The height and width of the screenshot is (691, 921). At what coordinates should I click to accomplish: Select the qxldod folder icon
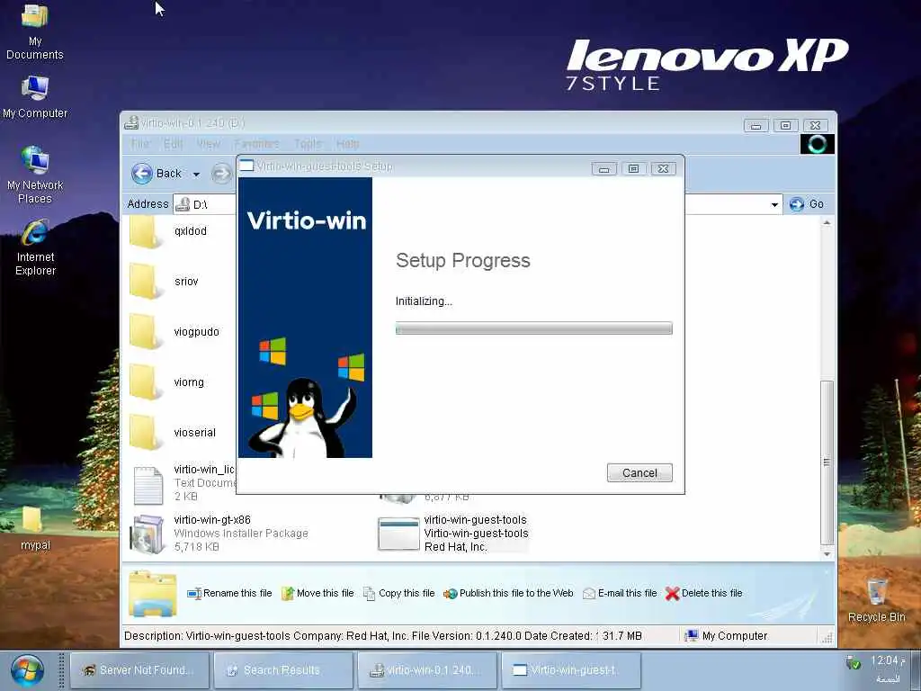pos(145,232)
